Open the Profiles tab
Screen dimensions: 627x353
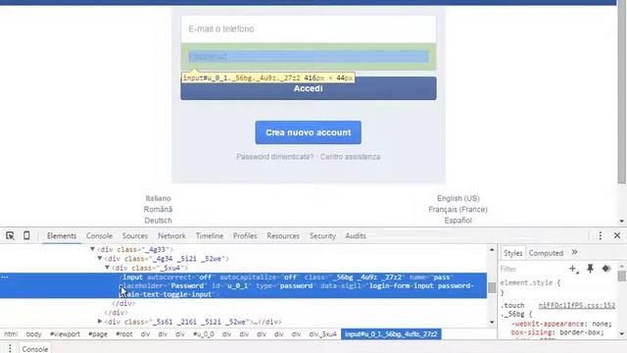[x=245, y=235]
